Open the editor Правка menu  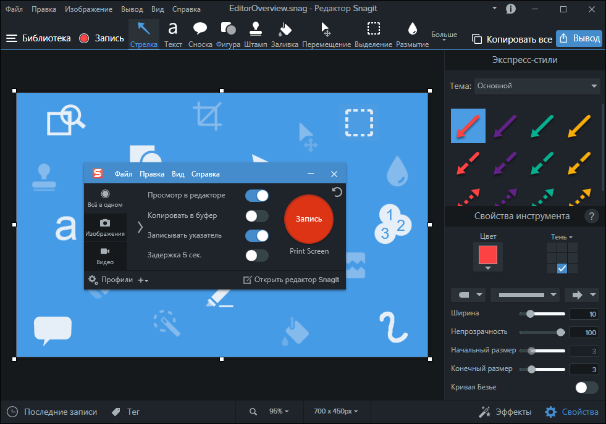(x=44, y=9)
